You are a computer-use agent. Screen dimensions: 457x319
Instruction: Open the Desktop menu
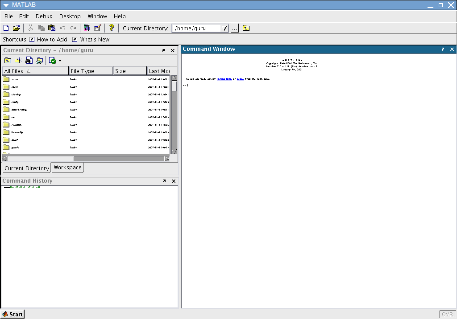click(x=70, y=16)
